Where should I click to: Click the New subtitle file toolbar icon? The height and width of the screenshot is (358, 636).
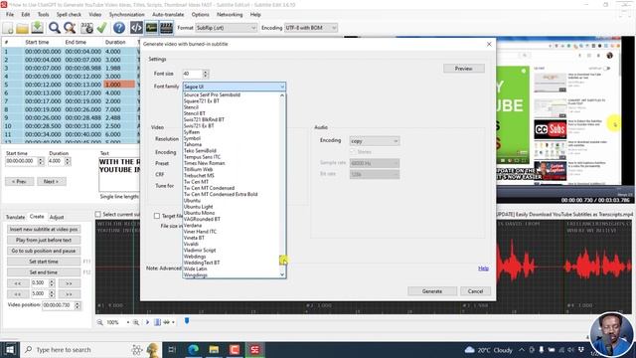[8, 28]
